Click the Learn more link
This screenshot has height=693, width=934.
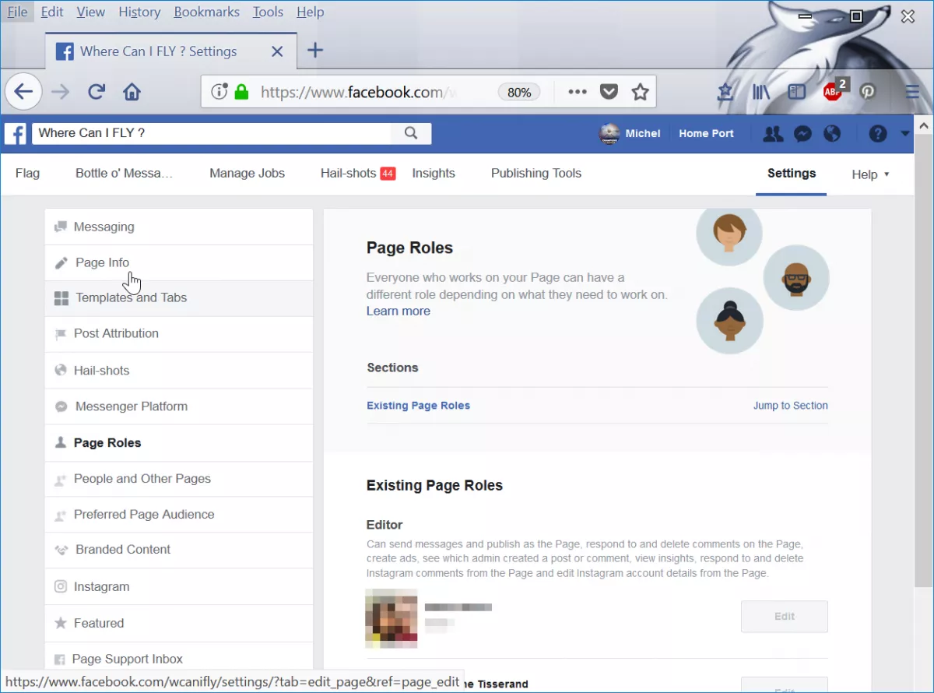tap(399, 311)
